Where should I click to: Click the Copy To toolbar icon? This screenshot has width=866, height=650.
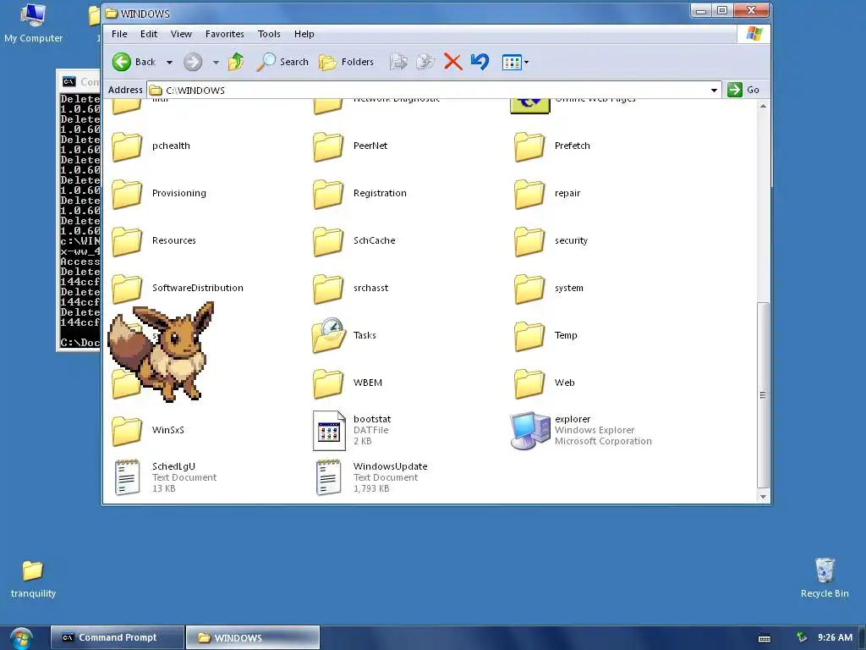tap(425, 62)
